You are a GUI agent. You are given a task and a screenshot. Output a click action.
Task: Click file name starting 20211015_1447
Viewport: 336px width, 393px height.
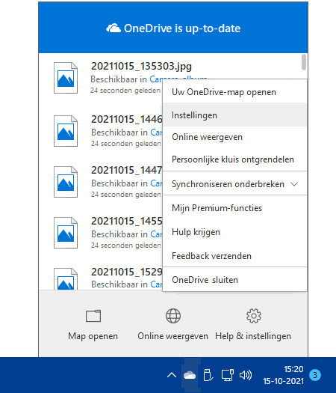click(x=127, y=170)
